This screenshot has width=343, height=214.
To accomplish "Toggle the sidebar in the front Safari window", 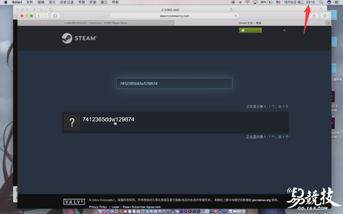I will pos(55,16).
